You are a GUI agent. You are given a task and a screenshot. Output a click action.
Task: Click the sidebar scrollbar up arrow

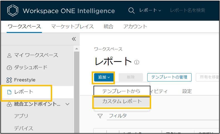[77, 49]
